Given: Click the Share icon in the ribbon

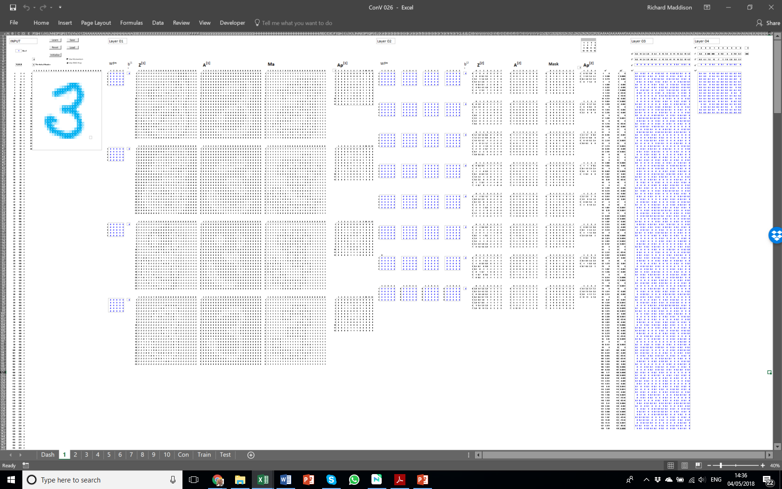Looking at the screenshot, I should point(768,23).
